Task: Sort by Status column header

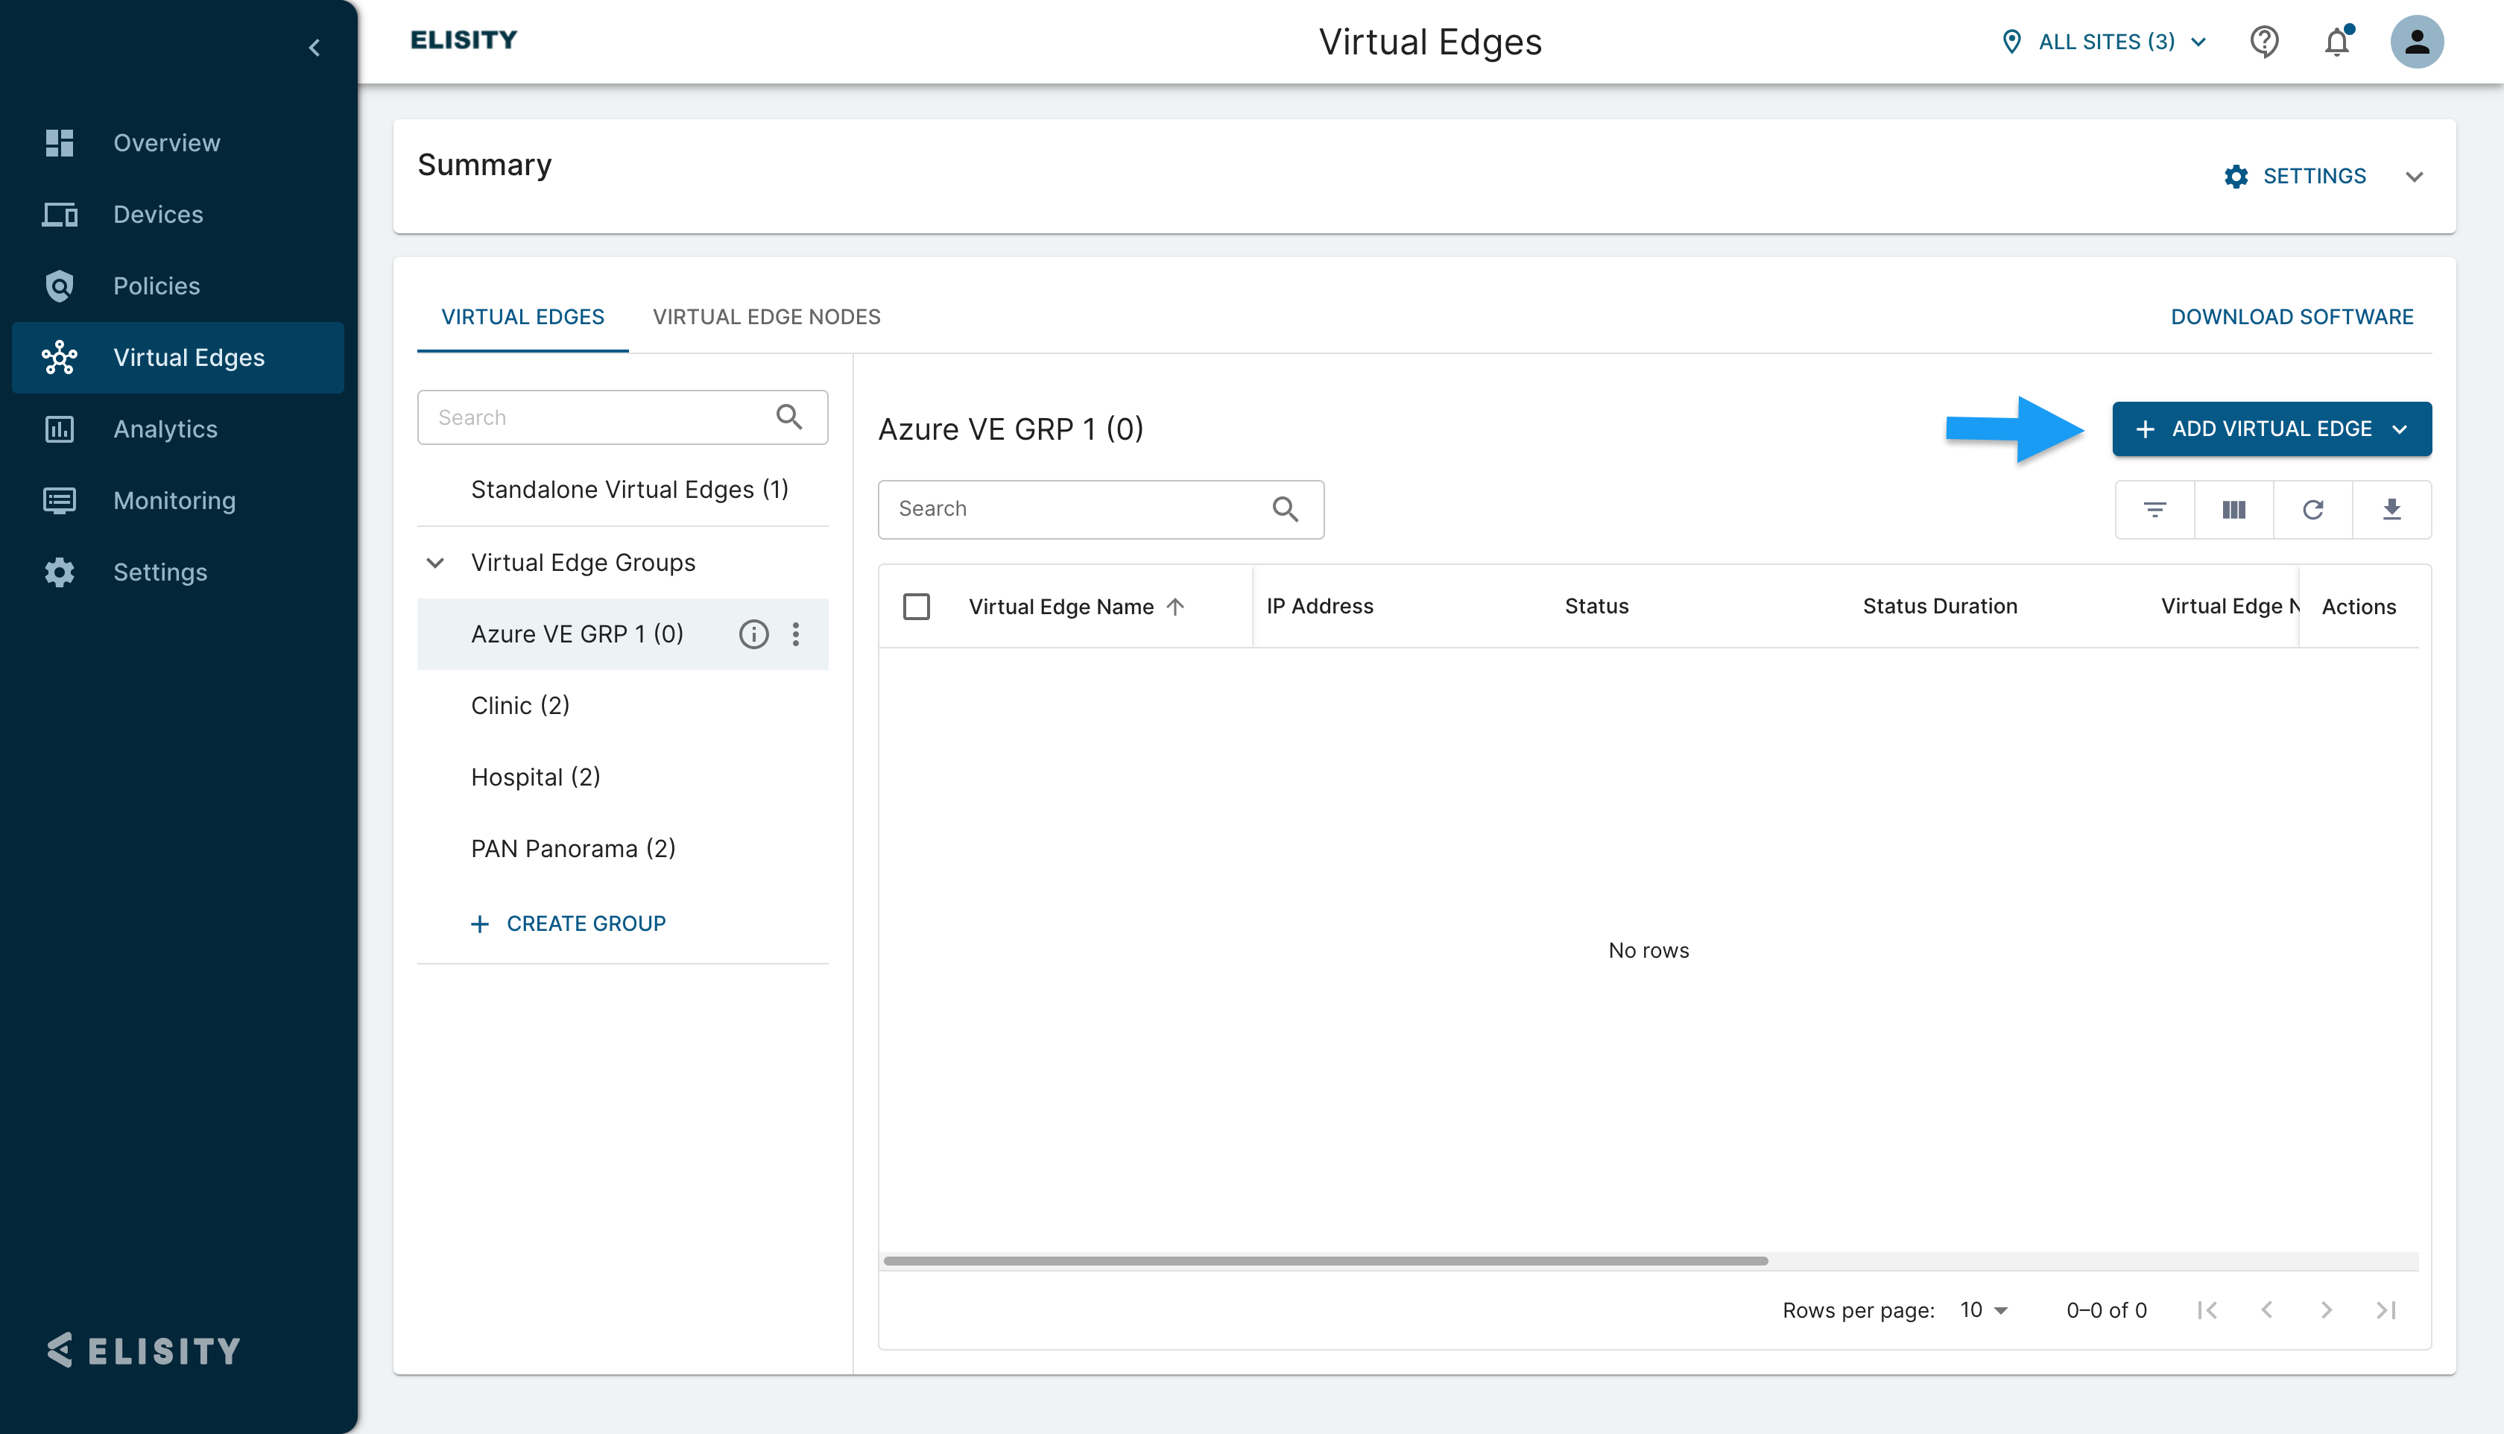Action: 1596,607
